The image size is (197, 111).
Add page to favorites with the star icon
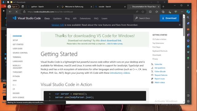143,12
